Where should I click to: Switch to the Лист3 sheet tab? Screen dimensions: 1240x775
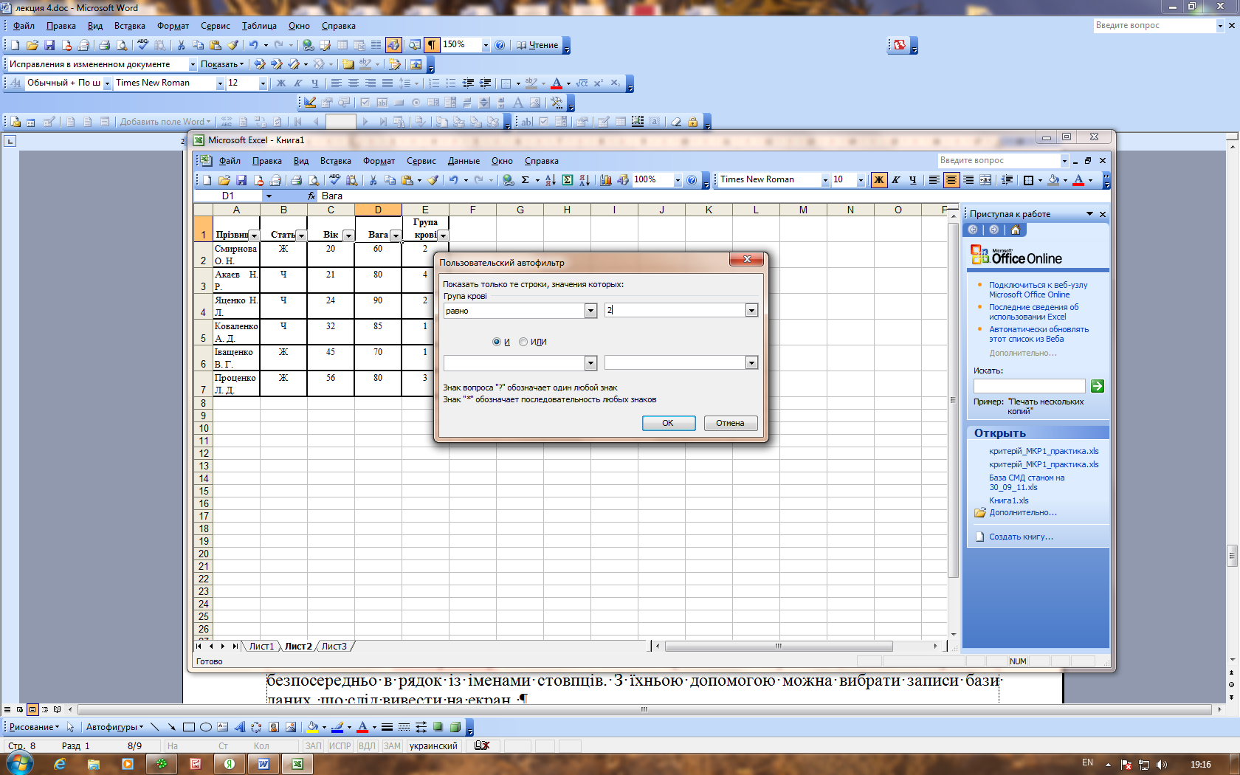click(334, 646)
